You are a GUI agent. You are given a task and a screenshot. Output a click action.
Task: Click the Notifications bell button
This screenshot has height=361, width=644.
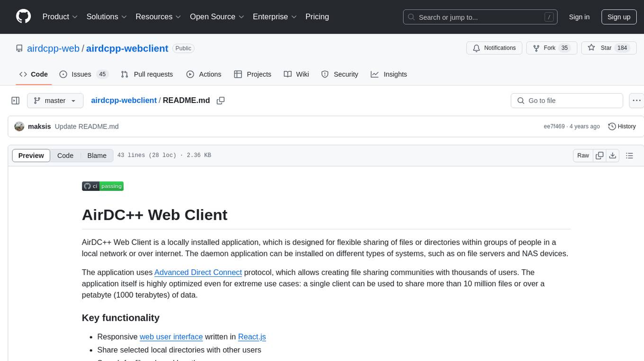(494, 48)
